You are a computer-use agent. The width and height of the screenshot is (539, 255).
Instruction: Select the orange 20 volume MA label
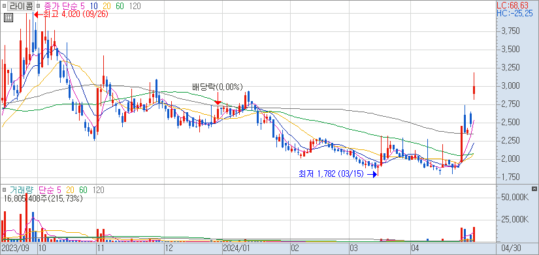(71, 189)
